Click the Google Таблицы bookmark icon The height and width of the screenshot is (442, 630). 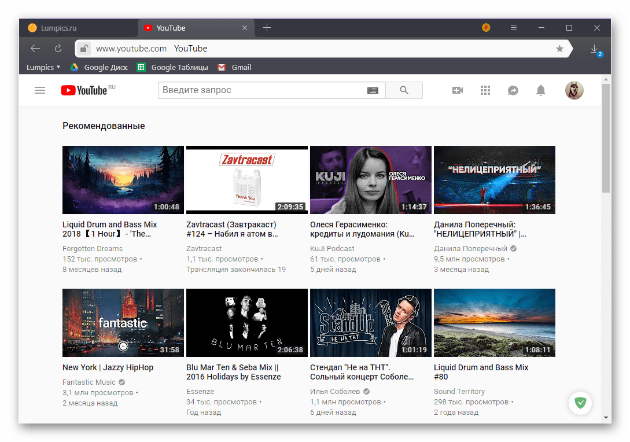141,67
